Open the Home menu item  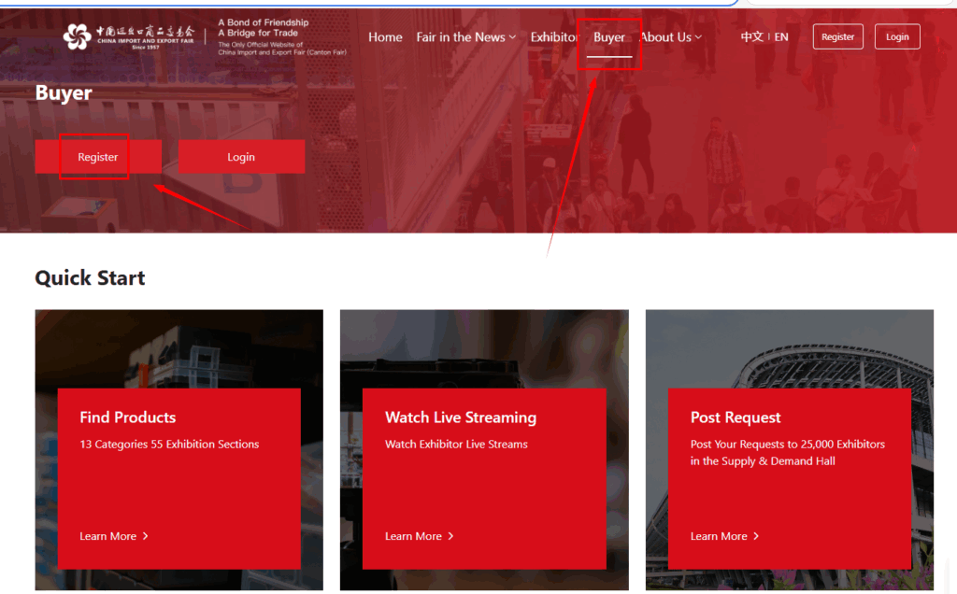(x=385, y=37)
